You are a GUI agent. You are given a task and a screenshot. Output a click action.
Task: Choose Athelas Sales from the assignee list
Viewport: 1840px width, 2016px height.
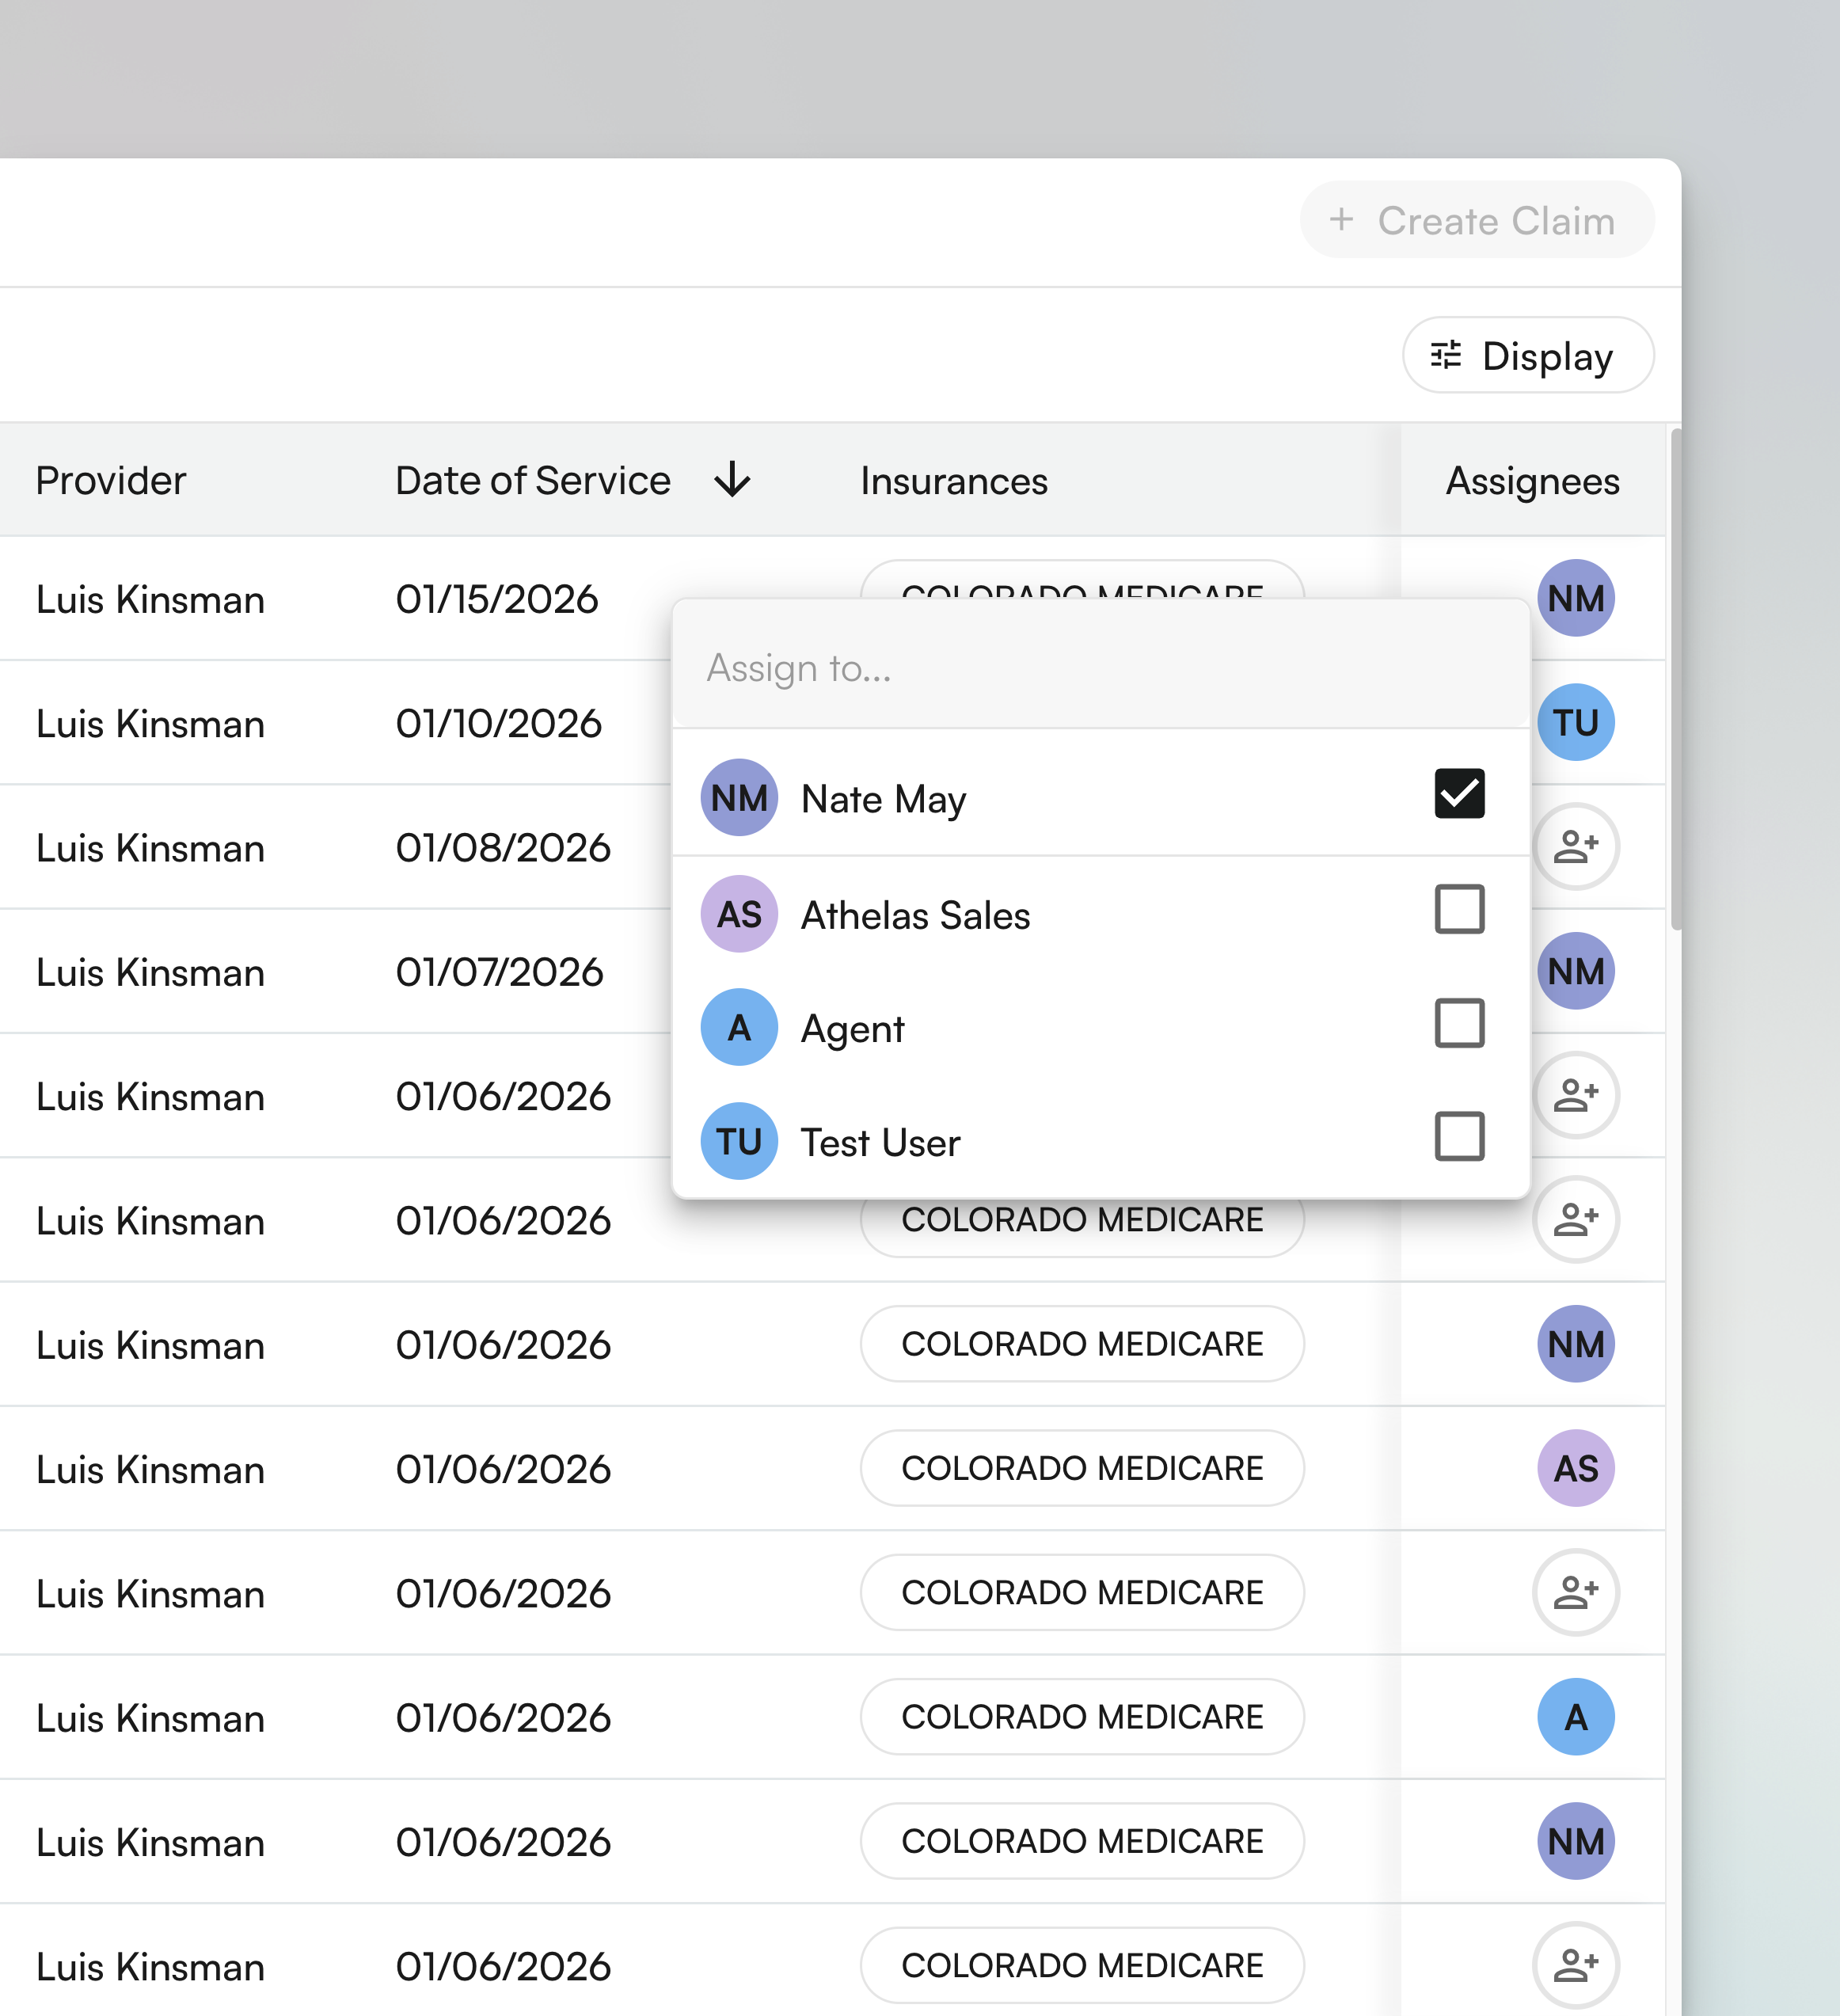point(915,915)
